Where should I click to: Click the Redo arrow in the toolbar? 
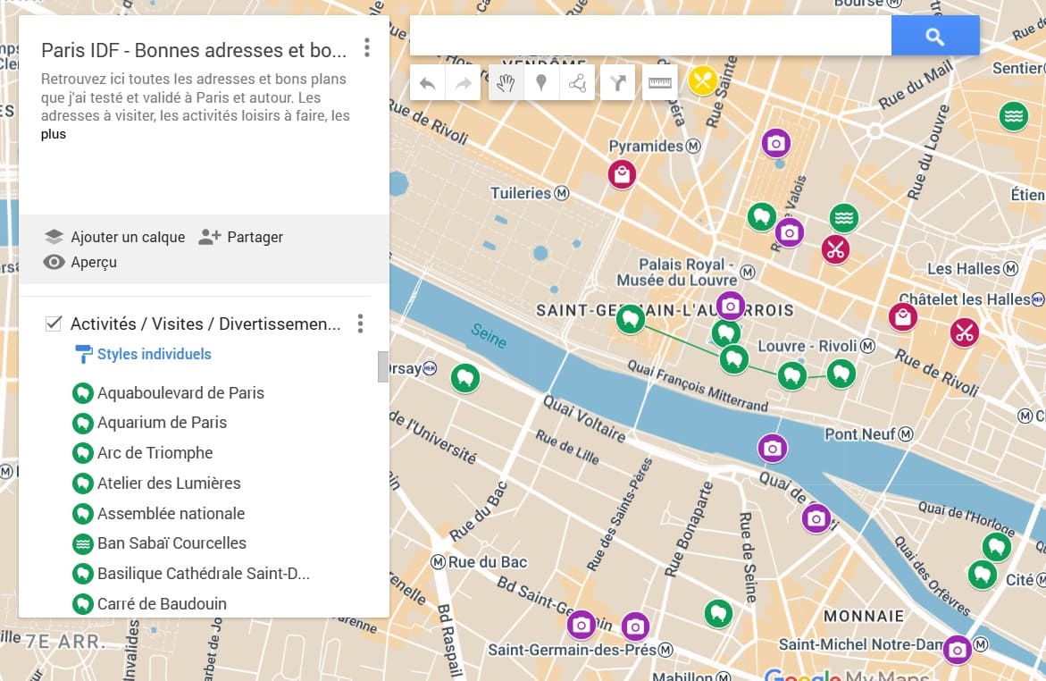pos(463,83)
